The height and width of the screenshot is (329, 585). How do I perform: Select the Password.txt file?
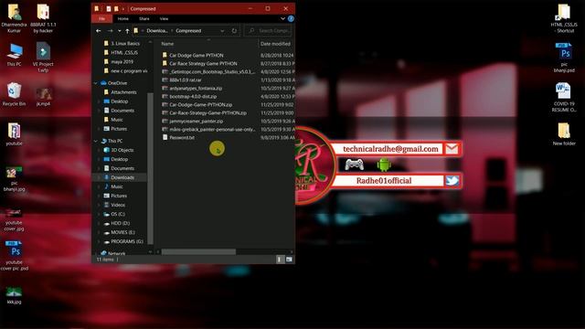pos(182,137)
